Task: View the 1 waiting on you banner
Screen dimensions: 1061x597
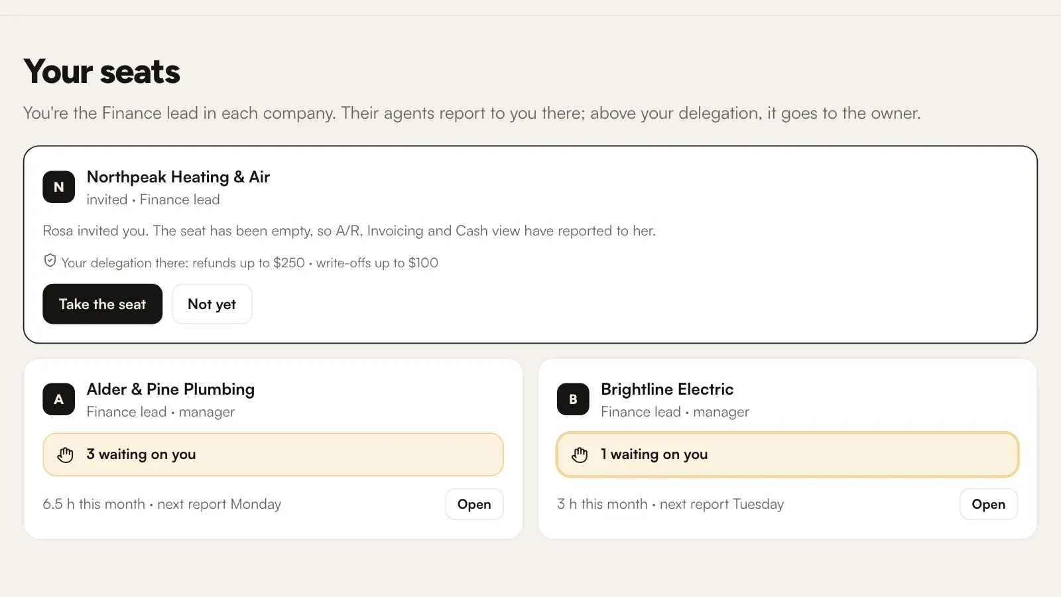Action: point(787,454)
